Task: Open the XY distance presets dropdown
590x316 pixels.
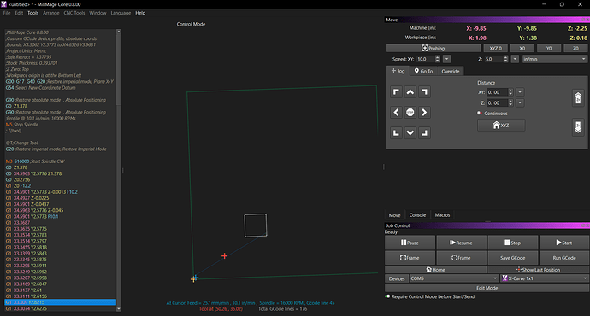Action: pyautogui.click(x=520, y=92)
